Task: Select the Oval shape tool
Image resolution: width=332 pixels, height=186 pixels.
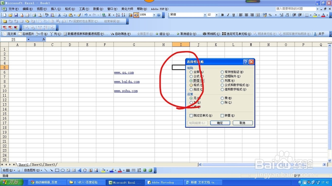Action: tap(63, 170)
